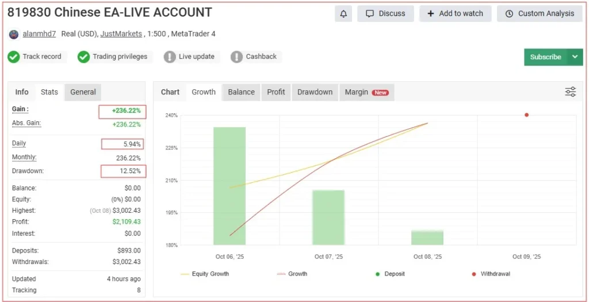Click the Abs. Gain label
The image size is (589, 302).
[26, 123]
